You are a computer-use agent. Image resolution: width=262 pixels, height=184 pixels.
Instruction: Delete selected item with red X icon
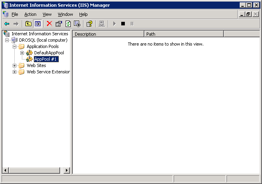point(49,24)
